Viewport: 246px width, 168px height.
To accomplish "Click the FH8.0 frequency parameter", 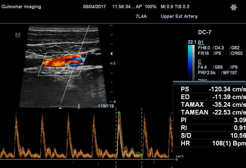I will pos(204,48).
